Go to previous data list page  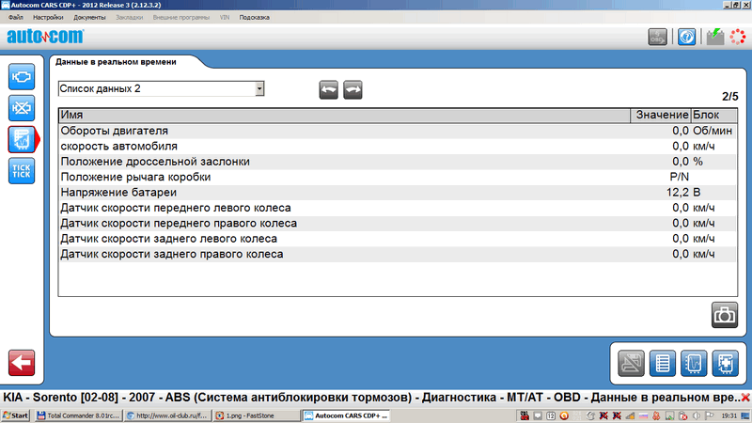pyautogui.click(x=328, y=89)
